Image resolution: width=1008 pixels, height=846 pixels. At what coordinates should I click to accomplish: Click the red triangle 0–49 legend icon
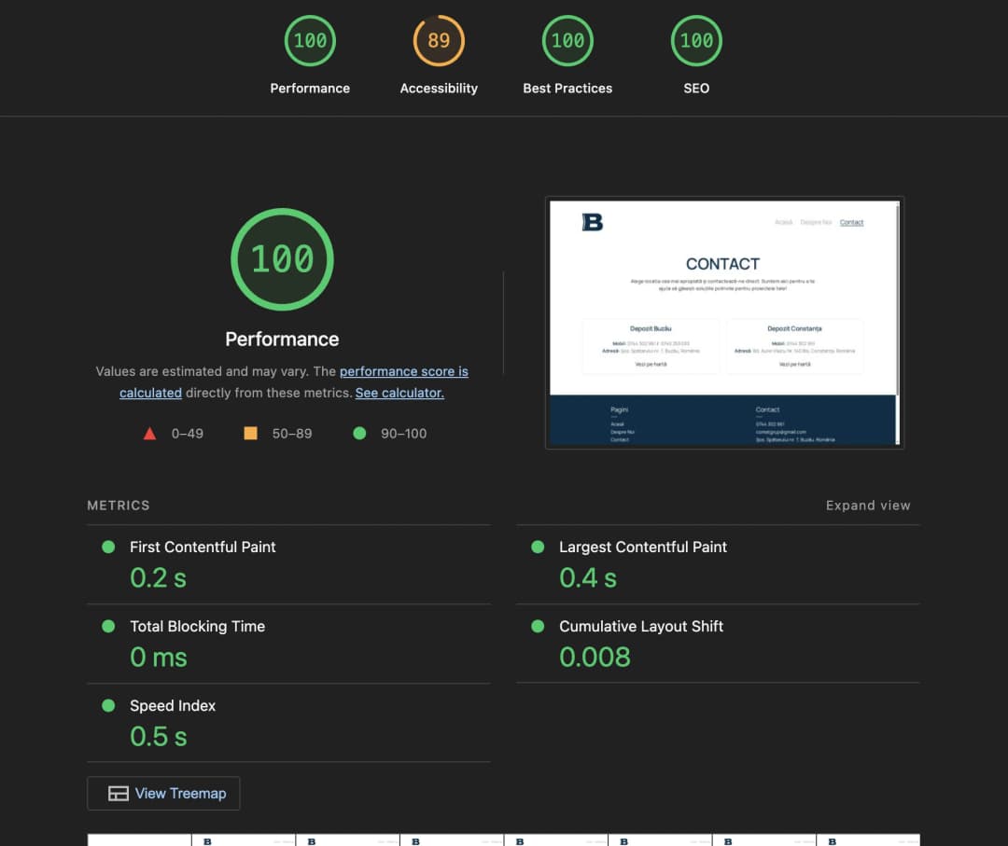pyautogui.click(x=149, y=433)
